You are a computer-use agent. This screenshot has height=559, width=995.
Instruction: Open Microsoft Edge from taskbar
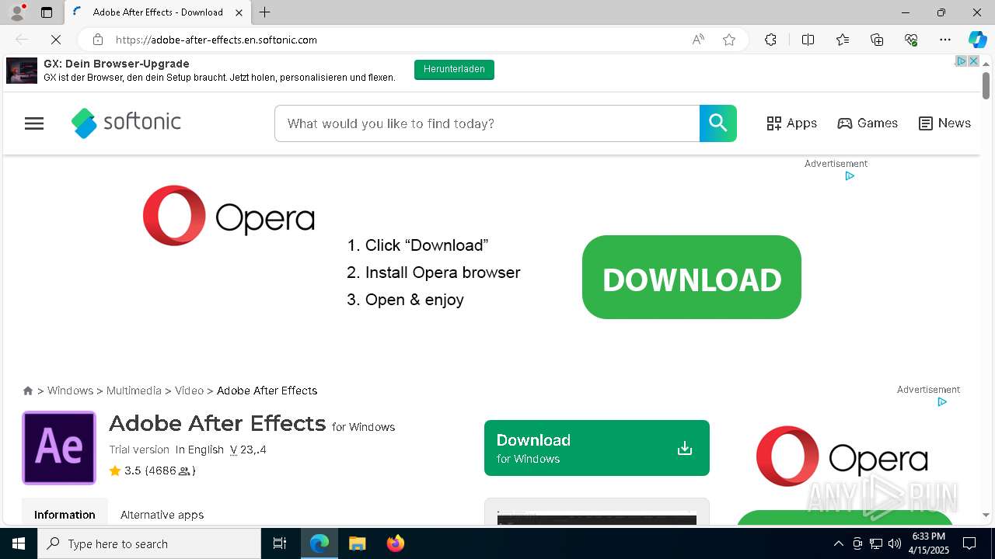tap(319, 543)
